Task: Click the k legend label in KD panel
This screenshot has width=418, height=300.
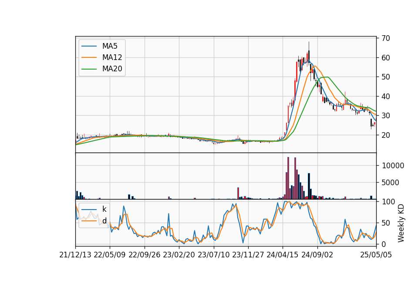Action: pos(104,209)
